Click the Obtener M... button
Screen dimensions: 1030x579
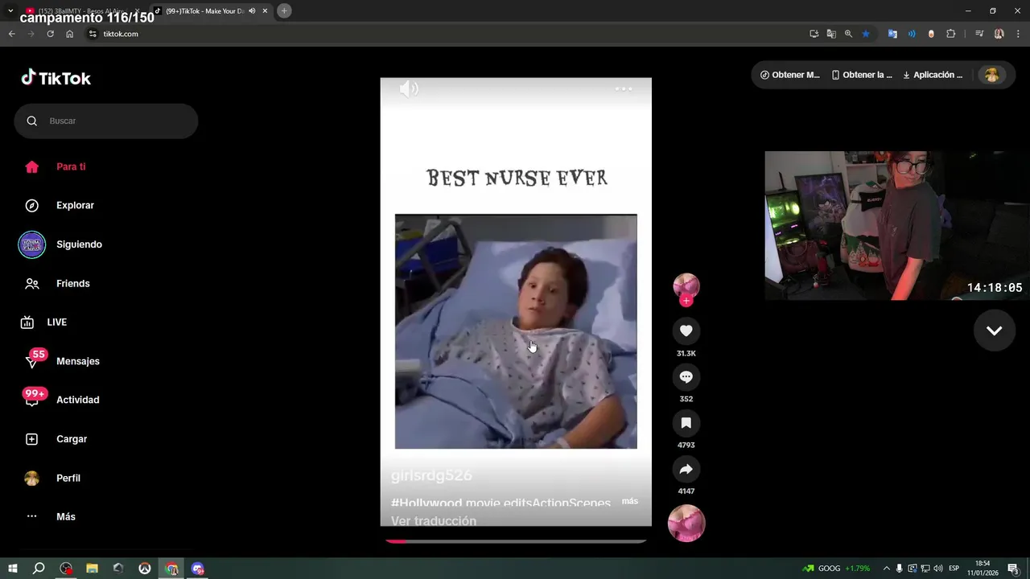point(789,75)
